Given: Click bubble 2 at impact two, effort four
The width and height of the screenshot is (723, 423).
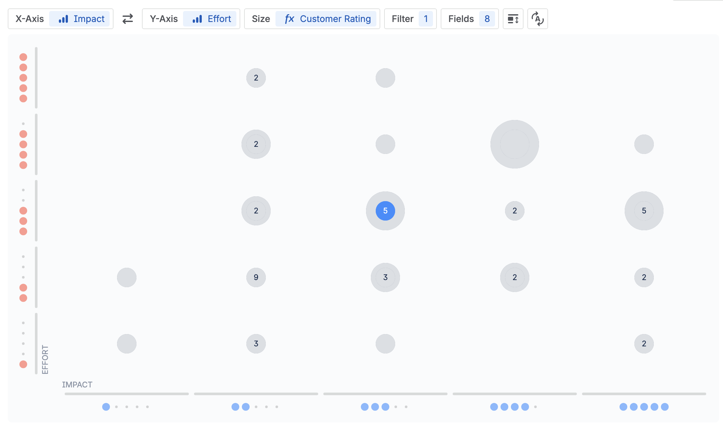Looking at the screenshot, I should (x=256, y=144).
